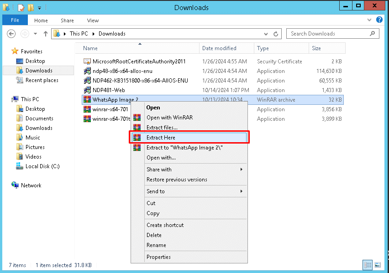Viewport: 389px width, 273px height.
Task: Click the icon beside Extract to "WhatsApp Image 2\"
Action: 137,148
